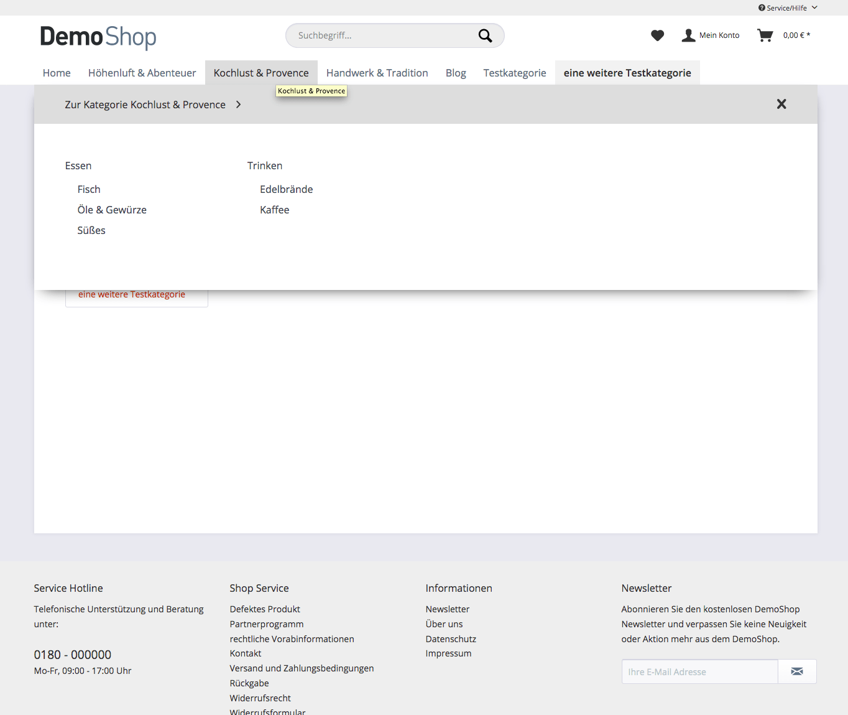The width and height of the screenshot is (848, 715).
Task: Click red eine weitere Testkategorie sidebar link
Action: point(132,294)
